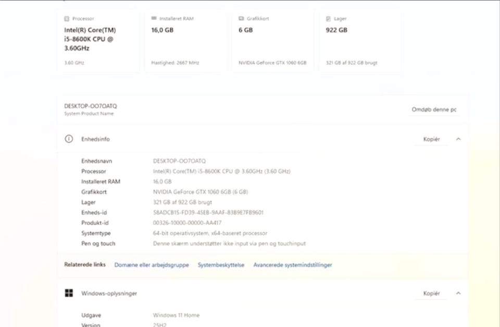Click the Produkt-id value 00326-10000-00000-AA417
The image size is (500, 327).
(187, 223)
